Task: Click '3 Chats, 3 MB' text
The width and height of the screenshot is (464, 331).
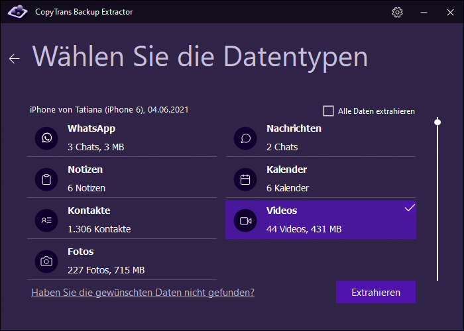Action: point(96,147)
